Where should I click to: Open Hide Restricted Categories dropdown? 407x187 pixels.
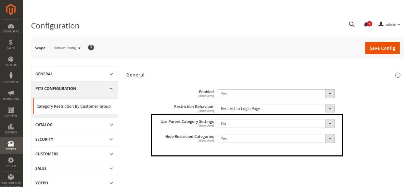pos(276,138)
